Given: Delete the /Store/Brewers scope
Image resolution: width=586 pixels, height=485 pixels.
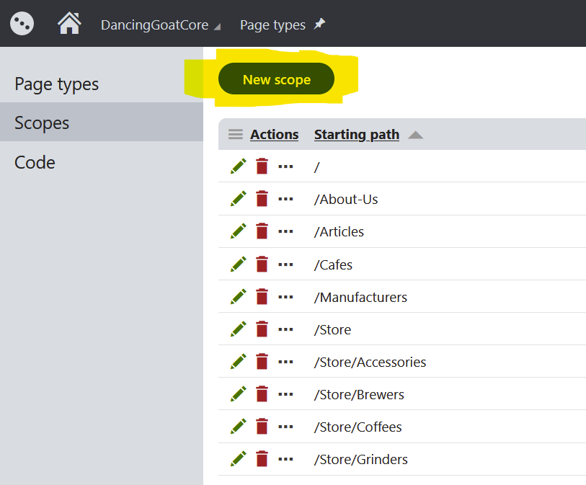Looking at the screenshot, I should [x=262, y=394].
